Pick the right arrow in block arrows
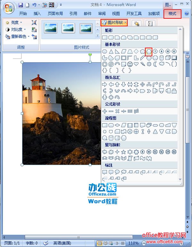The width and height of the screenshot is (192, 247). (x=105, y=85)
